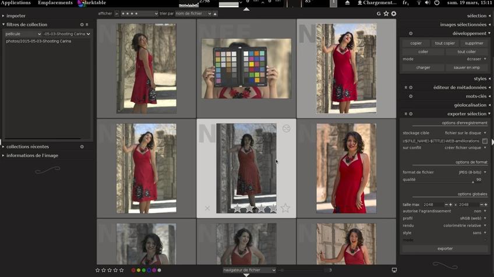Open the 05-03-Shooting Carina value dropdown

(x=67, y=34)
